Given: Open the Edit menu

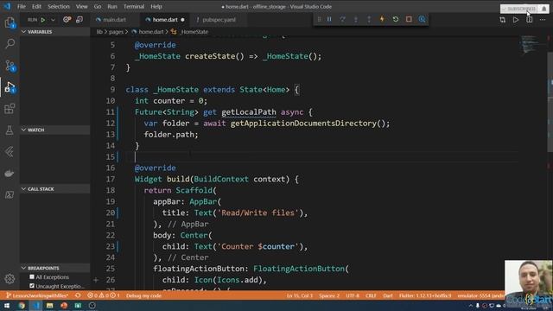Looking at the screenshot, I should 36,6.
